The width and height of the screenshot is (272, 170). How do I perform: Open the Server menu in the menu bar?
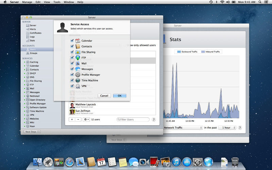(14, 2)
